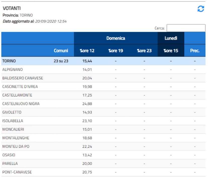Open the TORINO province summary row
This screenshot has height=177, width=208.
click(x=9, y=61)
